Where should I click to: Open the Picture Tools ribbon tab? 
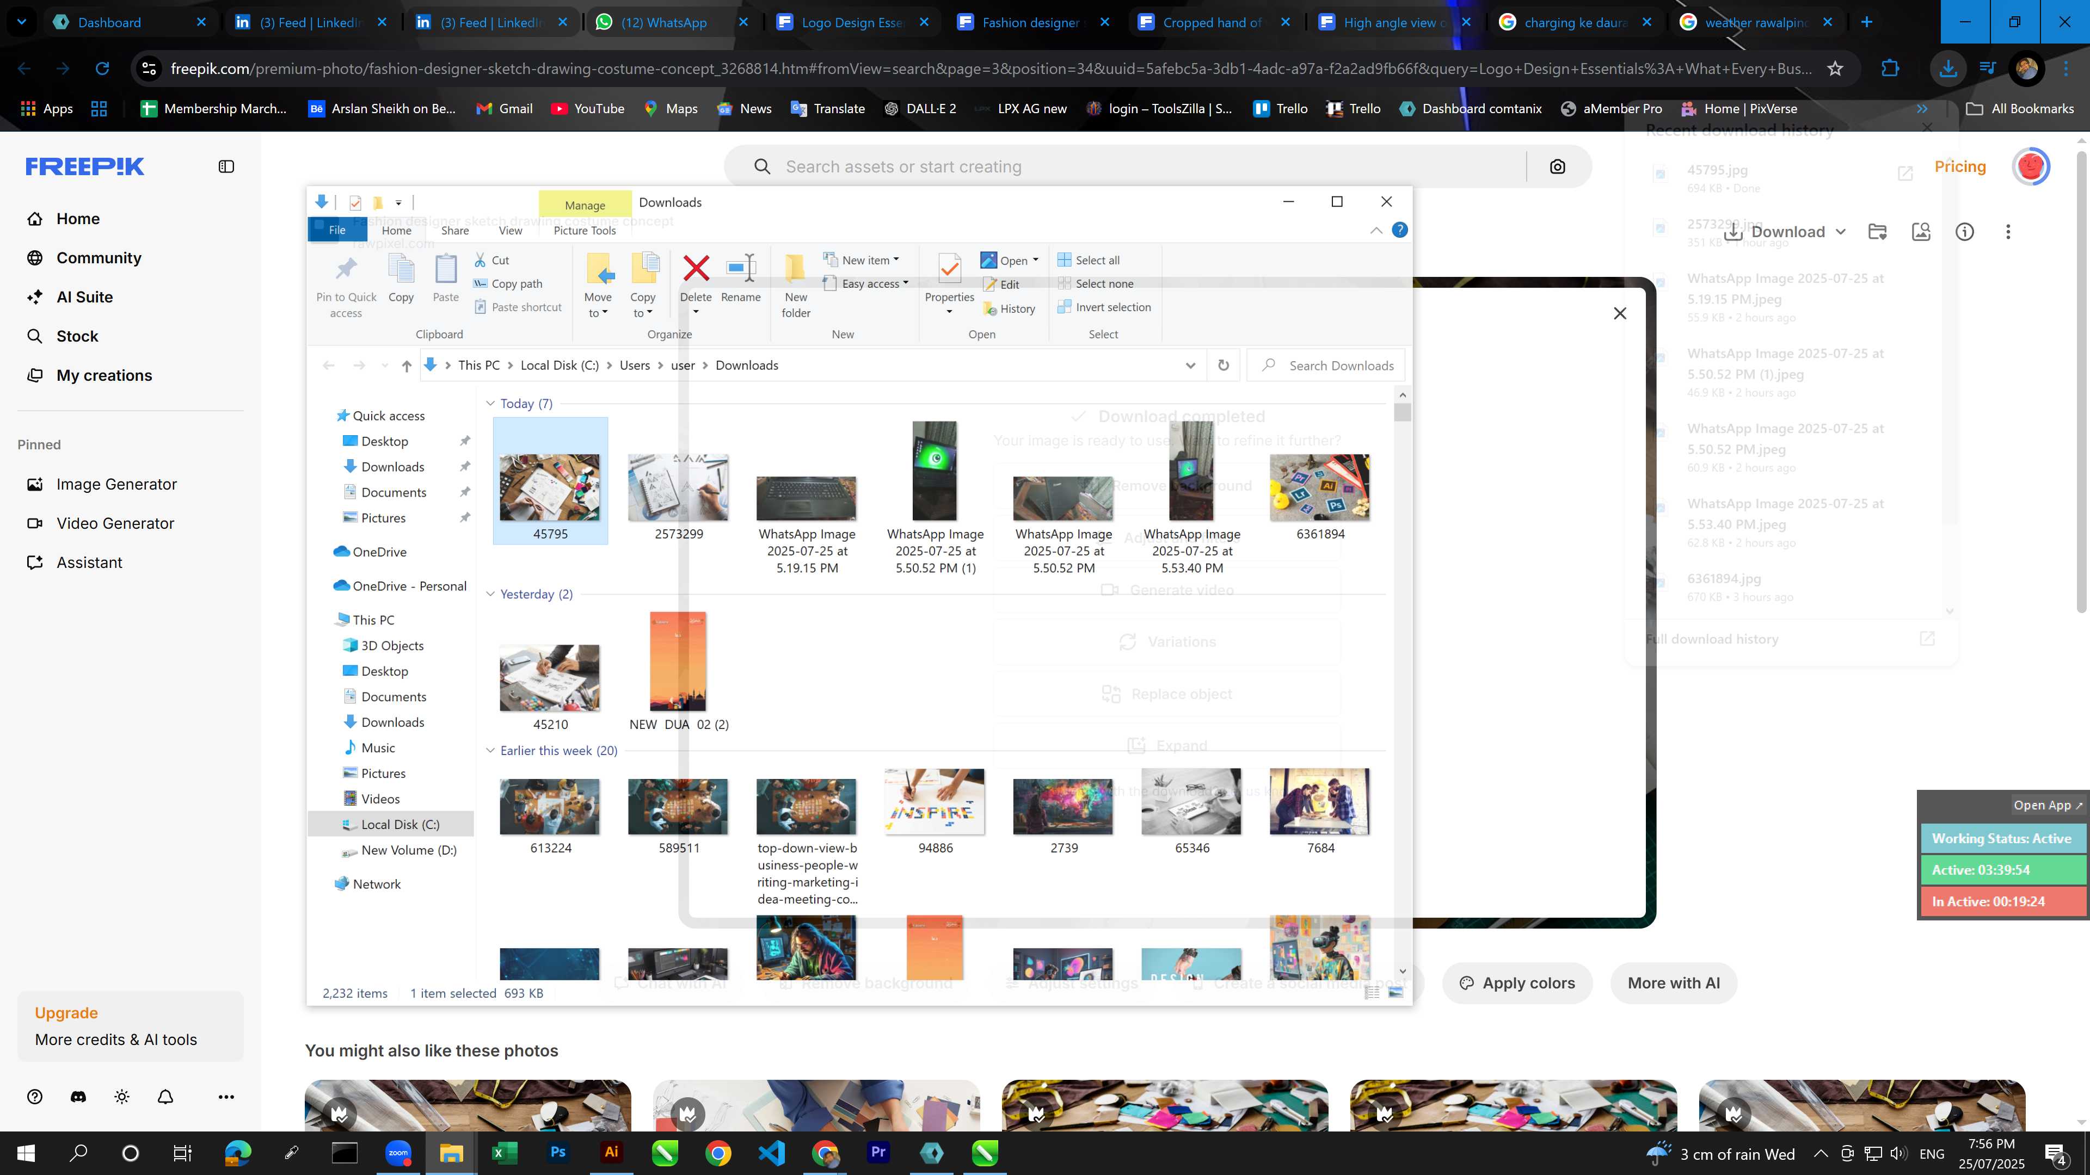[x=584, y=230]
